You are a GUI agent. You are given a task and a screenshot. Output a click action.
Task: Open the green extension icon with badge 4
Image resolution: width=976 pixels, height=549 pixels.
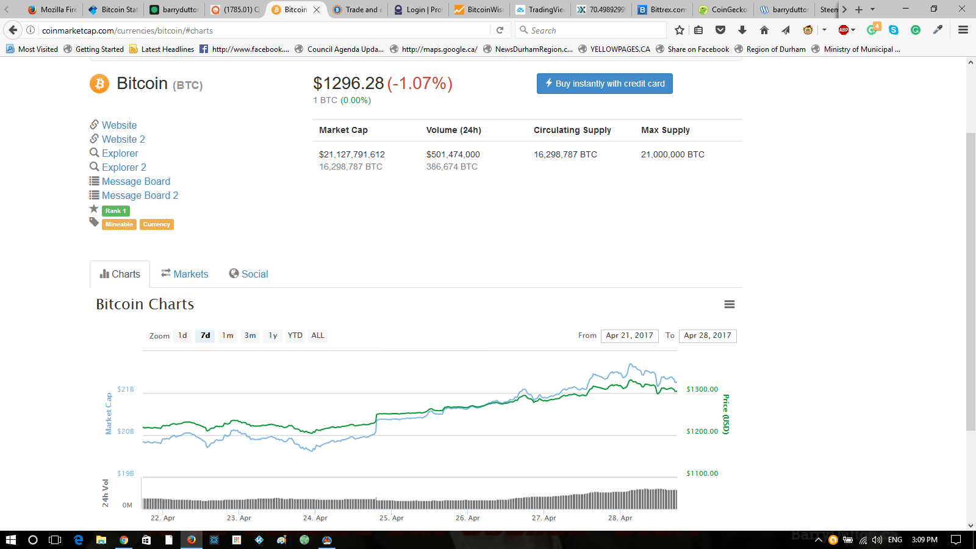tap(873, 29)
